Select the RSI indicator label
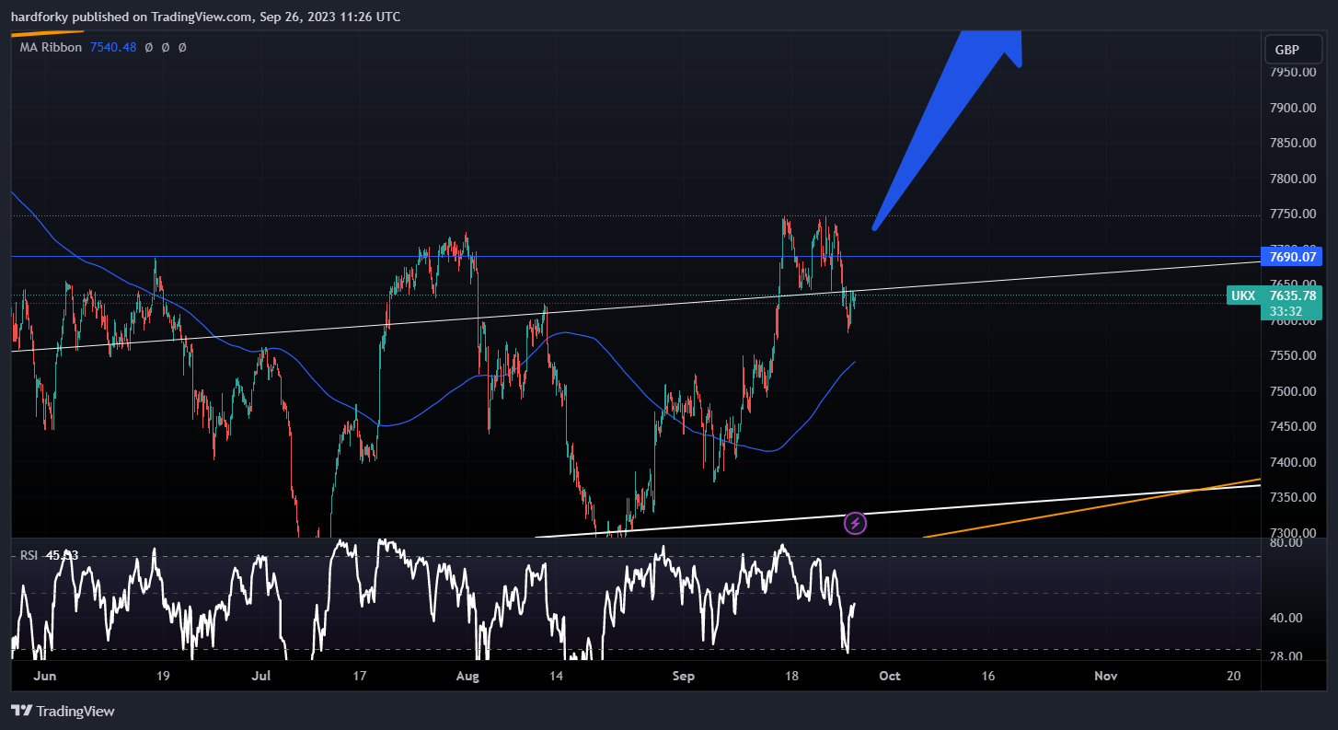The image size is (1338, 730). tap(29, 555)
